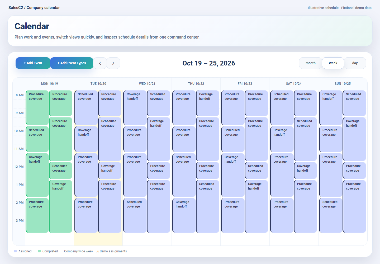
Task: Select Tuesday's 10 AM Coverage handoff event
Action: 86,139
